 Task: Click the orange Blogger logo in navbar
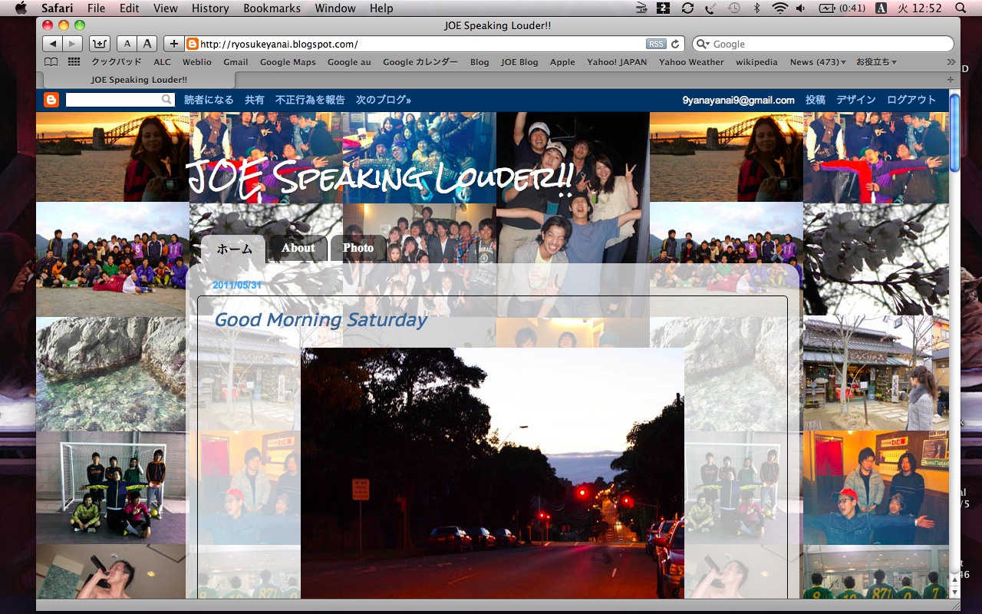click(x=51, y=100)
